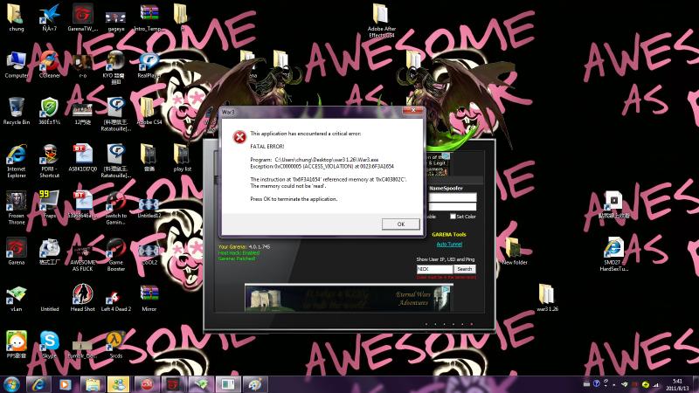699x393 pixels.
Task: Launch Internet Explorer from the taskbar
Action: [38, 384]
